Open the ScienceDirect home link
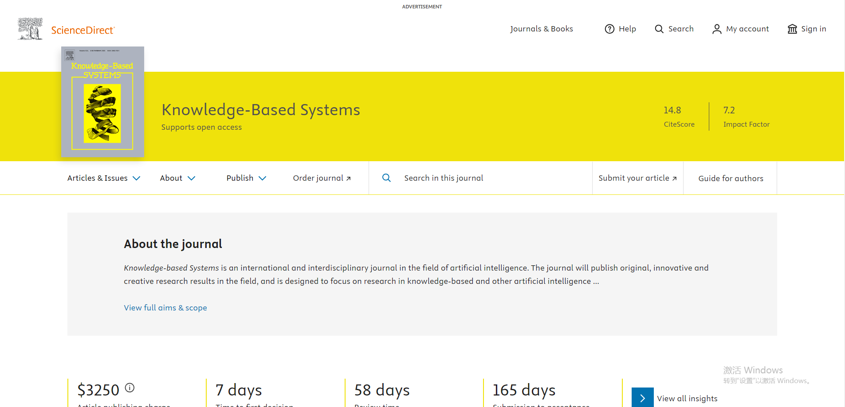Image resolution: width=845 pixels, height=407 pixels. pyautogui.click(x=83, y=30)
